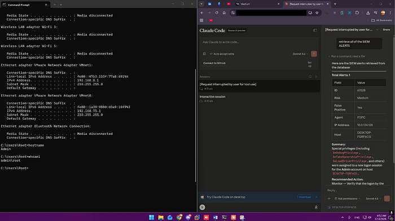395x221 pixels.
Task: Open the session title dropdown chevron
Action: [x=377, y=30]
